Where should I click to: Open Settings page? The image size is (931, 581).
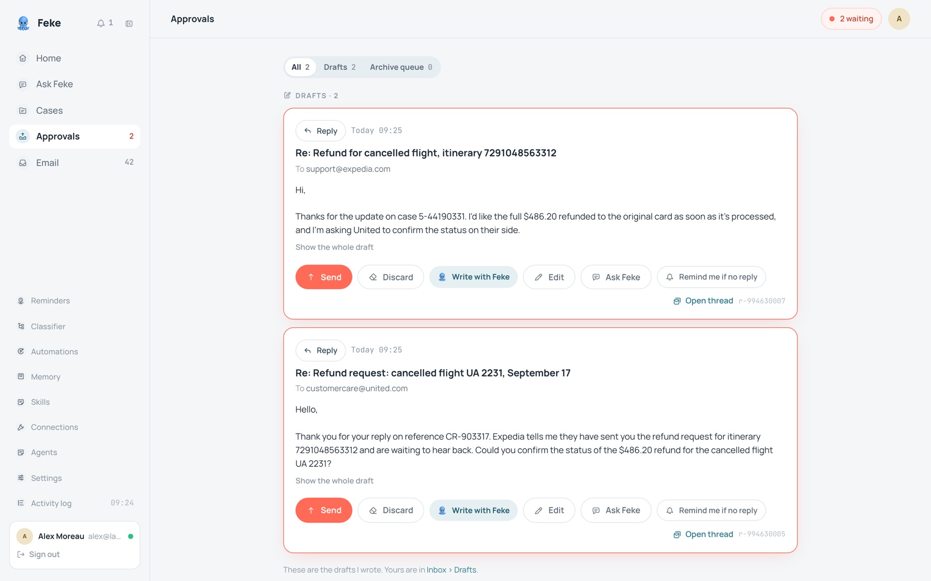coord(74,478)
